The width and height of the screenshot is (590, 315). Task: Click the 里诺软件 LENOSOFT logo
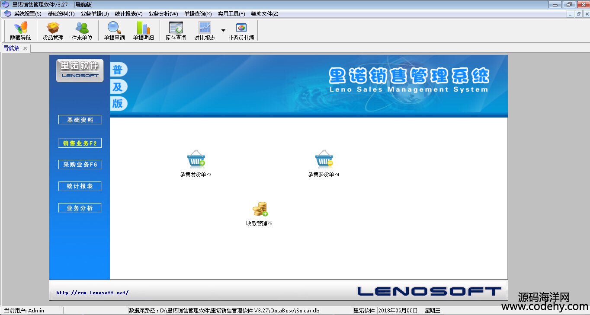[80, 70]
